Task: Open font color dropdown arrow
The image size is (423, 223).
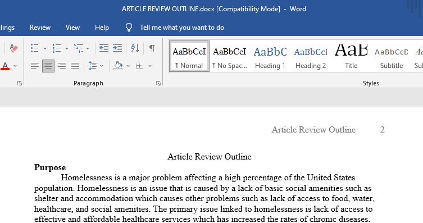Action: (x=15, y=66)
